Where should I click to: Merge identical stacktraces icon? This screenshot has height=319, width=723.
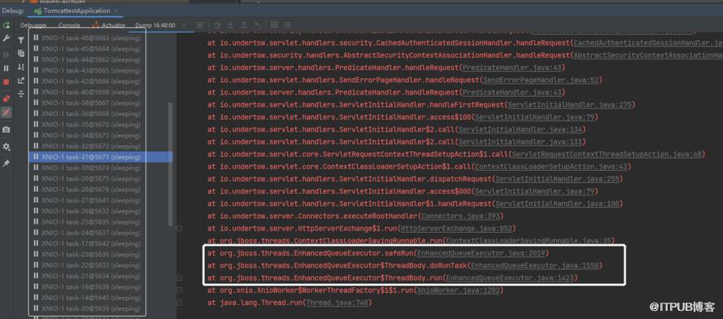pos(21,94)
